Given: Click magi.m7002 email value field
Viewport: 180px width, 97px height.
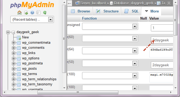Looking at the screenshot, I should point(161,77).
